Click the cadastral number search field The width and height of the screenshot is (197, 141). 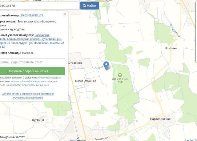click(39, 6)
